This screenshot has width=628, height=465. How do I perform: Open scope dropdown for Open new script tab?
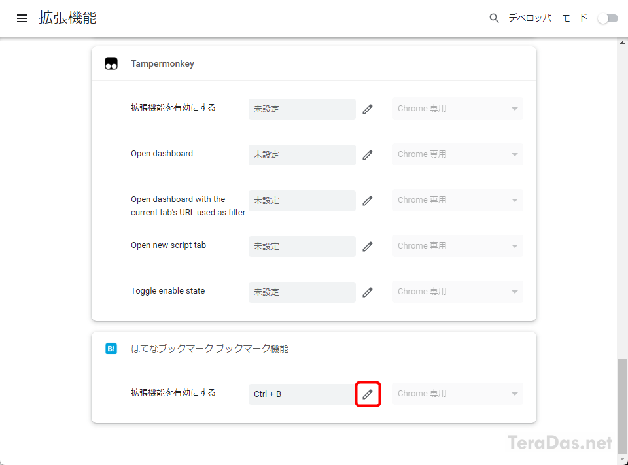pos(457,245)
